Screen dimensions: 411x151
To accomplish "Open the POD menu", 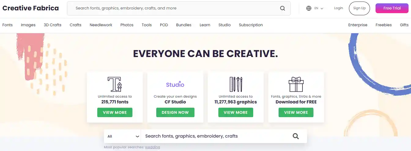I will (x=164, y=25).
